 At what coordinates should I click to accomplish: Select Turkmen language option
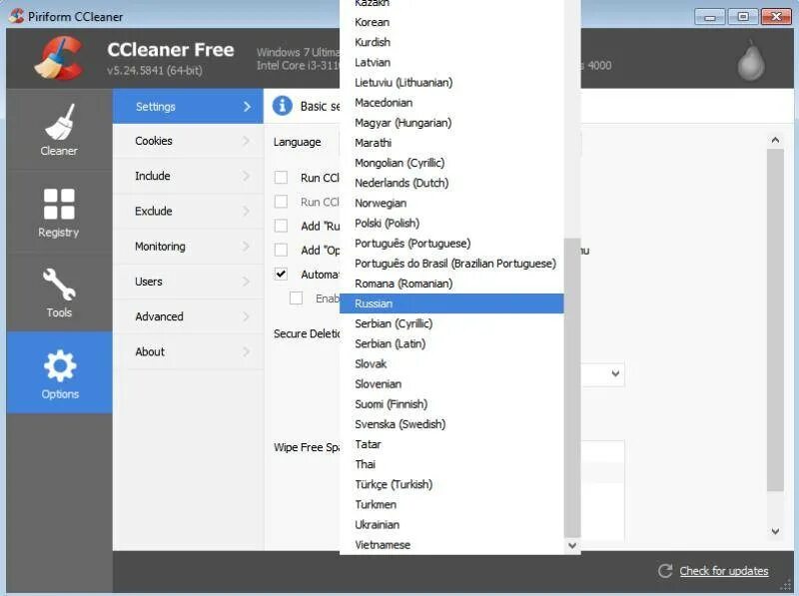[451, 504]
